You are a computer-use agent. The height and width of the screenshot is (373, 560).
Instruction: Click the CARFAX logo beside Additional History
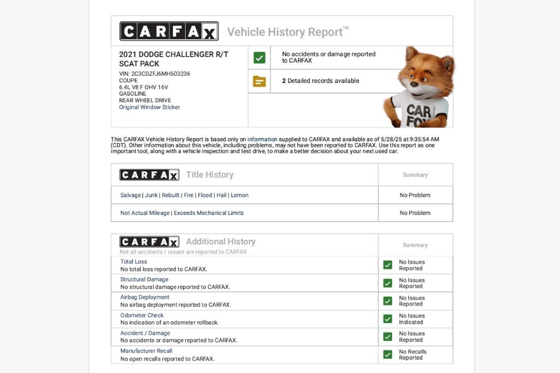pos(149,242)
